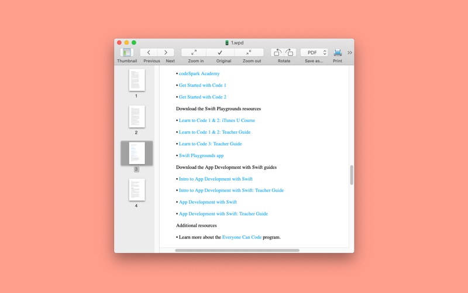The height and width of the screenshot is (293, 468).
Task: Click the Print printer icon
Action: 338,52
